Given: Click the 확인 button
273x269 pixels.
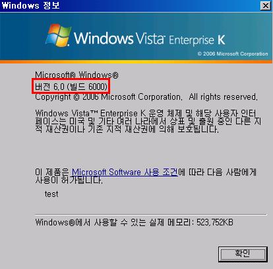Looking at the screenshot, I should 243,254.
